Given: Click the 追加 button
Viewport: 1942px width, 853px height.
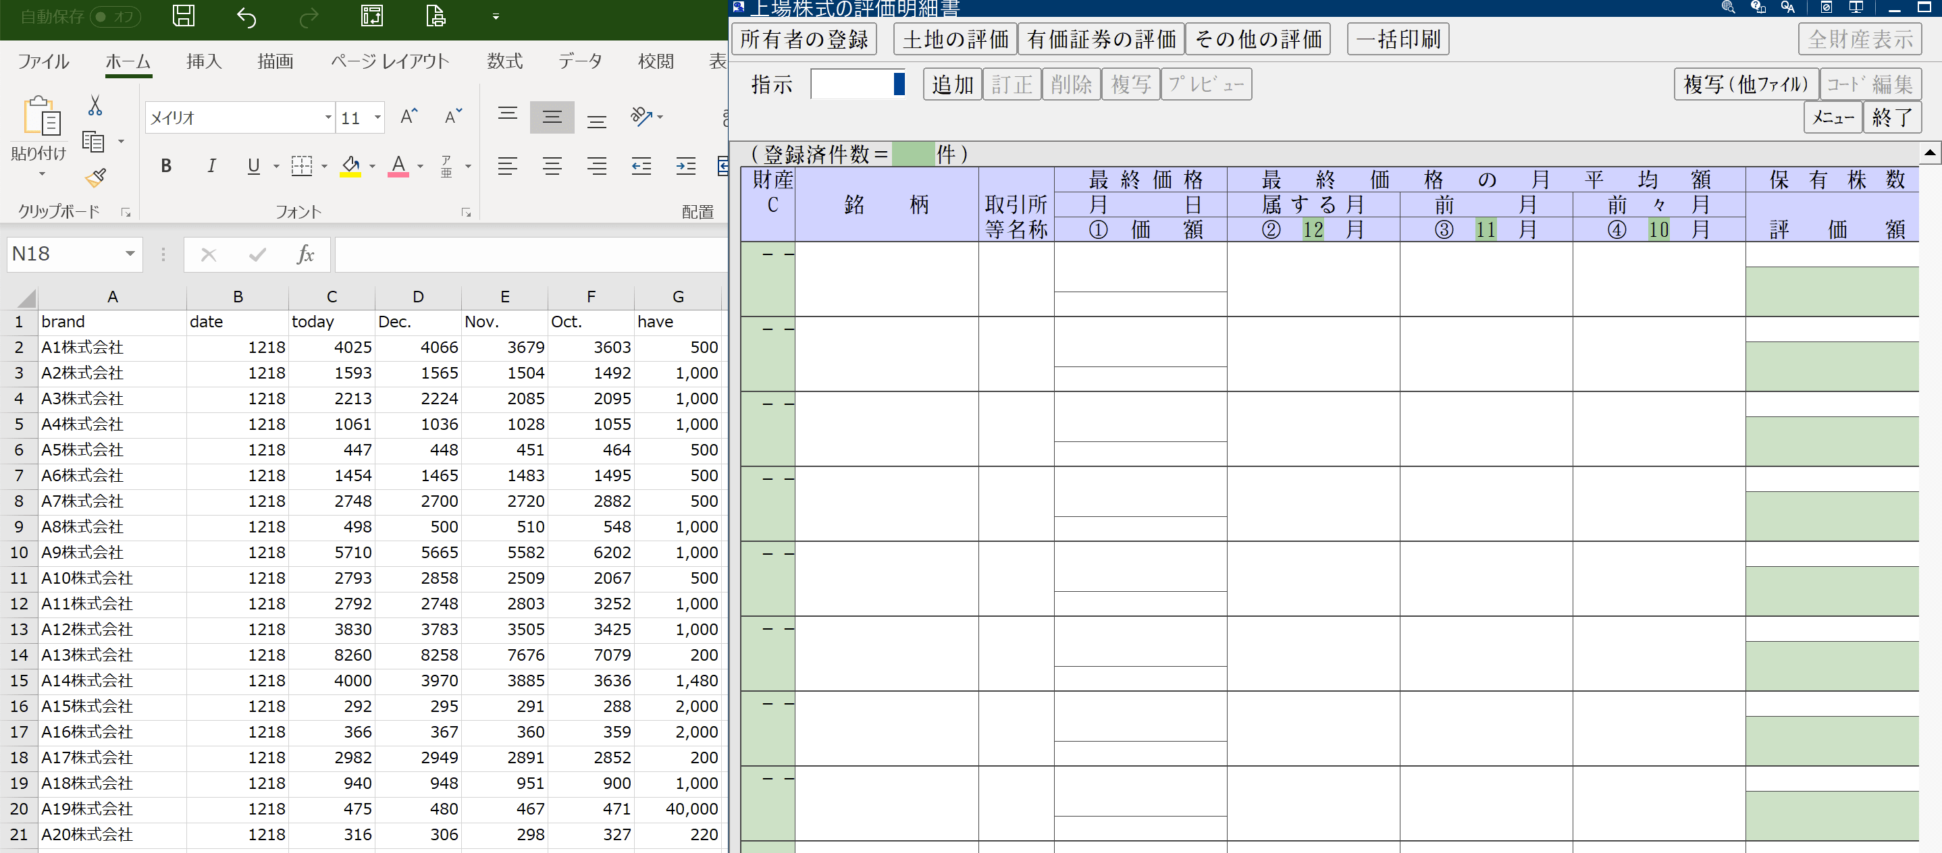Looking at the screenshot, I should [952, 84].
